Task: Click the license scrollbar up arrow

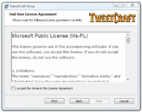Action: point(128,35)
